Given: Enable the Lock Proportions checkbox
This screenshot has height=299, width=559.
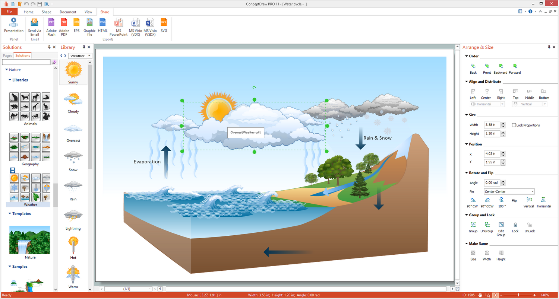Looking at the screenshot, I should 514,125.
